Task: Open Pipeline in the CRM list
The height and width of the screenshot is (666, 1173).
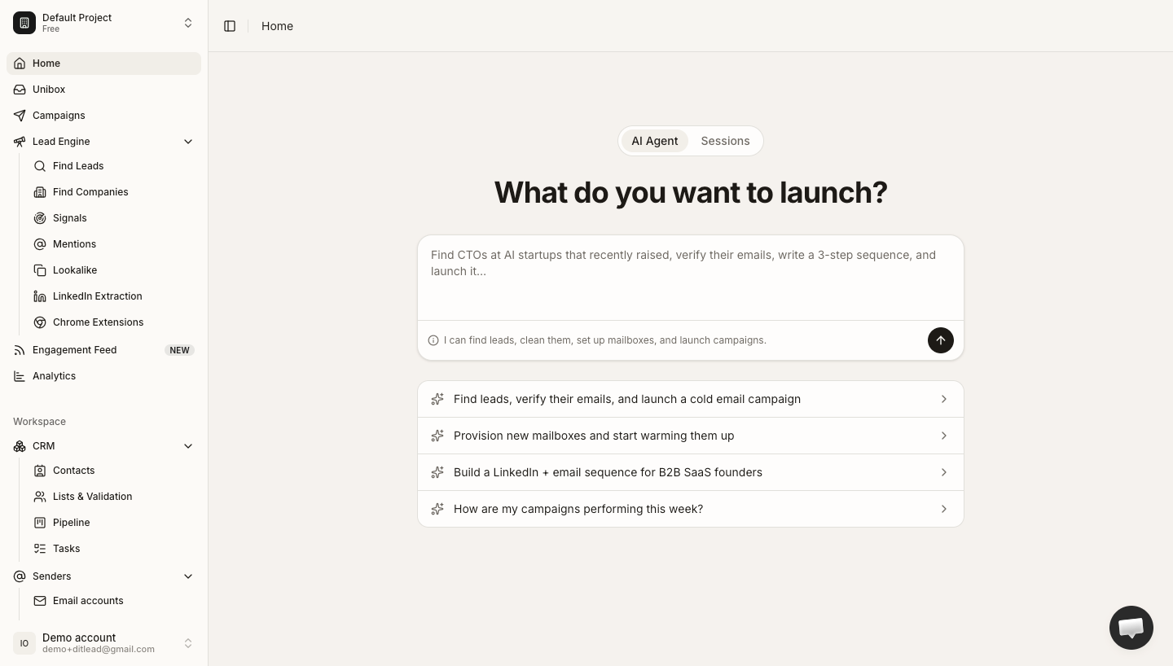Action: (114, 523)
